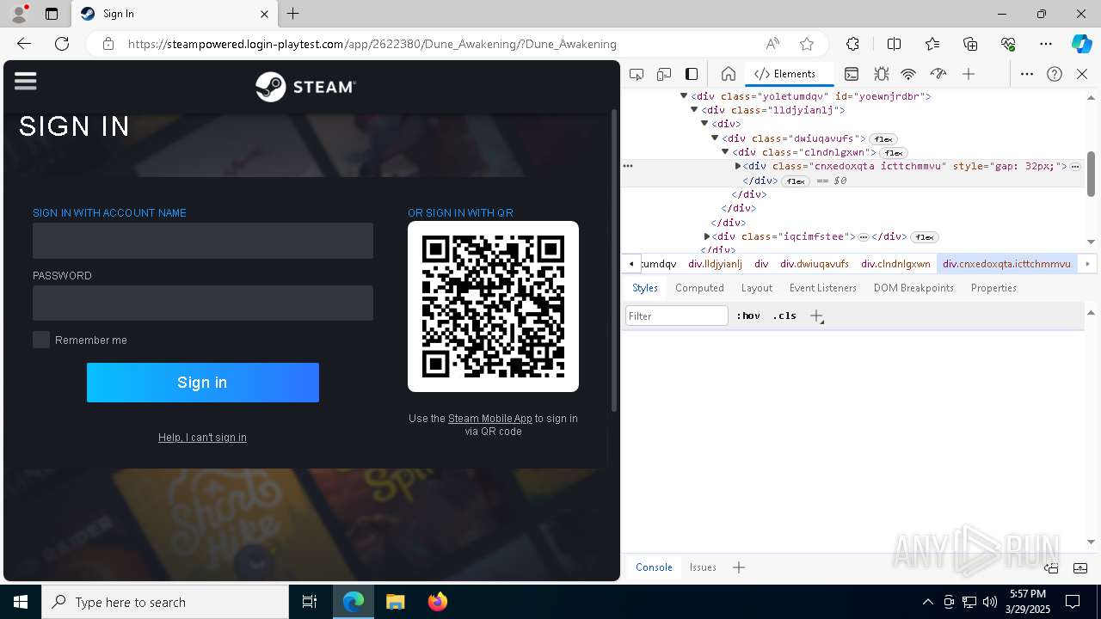Launch Copilot from the Edge toolbar

pyautogui.click(x=1081, y=44)
